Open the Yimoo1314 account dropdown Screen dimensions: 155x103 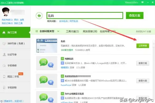(x=132, y=2)
